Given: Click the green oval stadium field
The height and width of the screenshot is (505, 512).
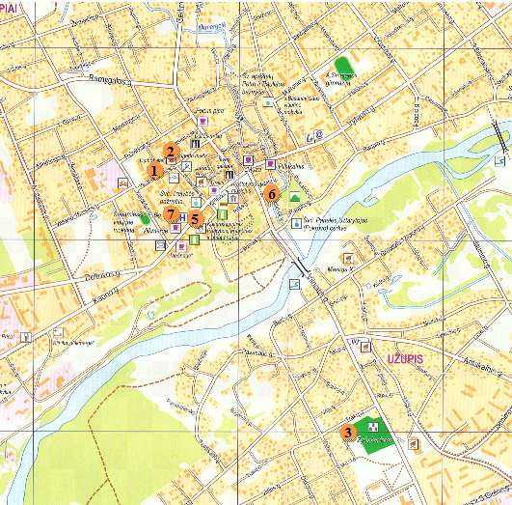Looking at the screenshot, I should coord(344,67).
